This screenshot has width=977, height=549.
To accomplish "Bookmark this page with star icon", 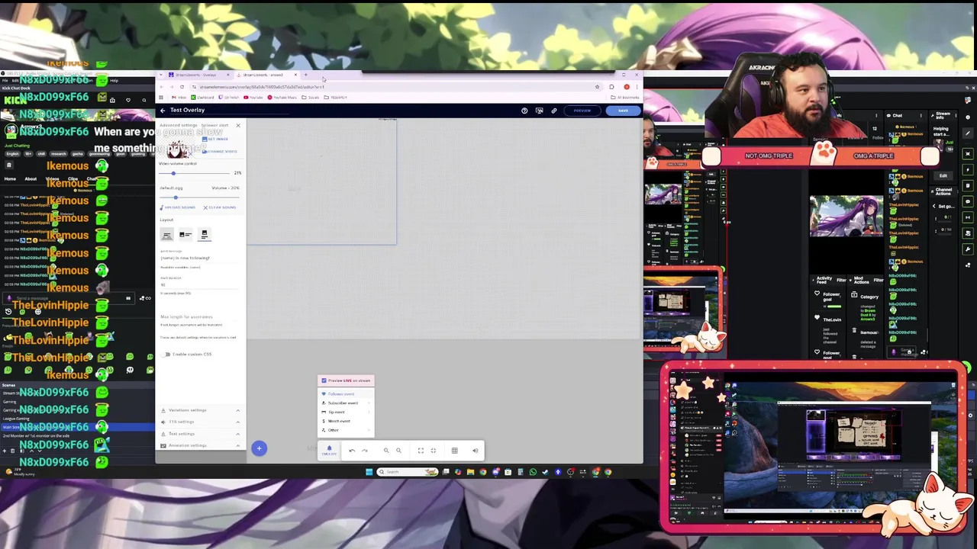I will pyautogui.click(x=597, y=87).
